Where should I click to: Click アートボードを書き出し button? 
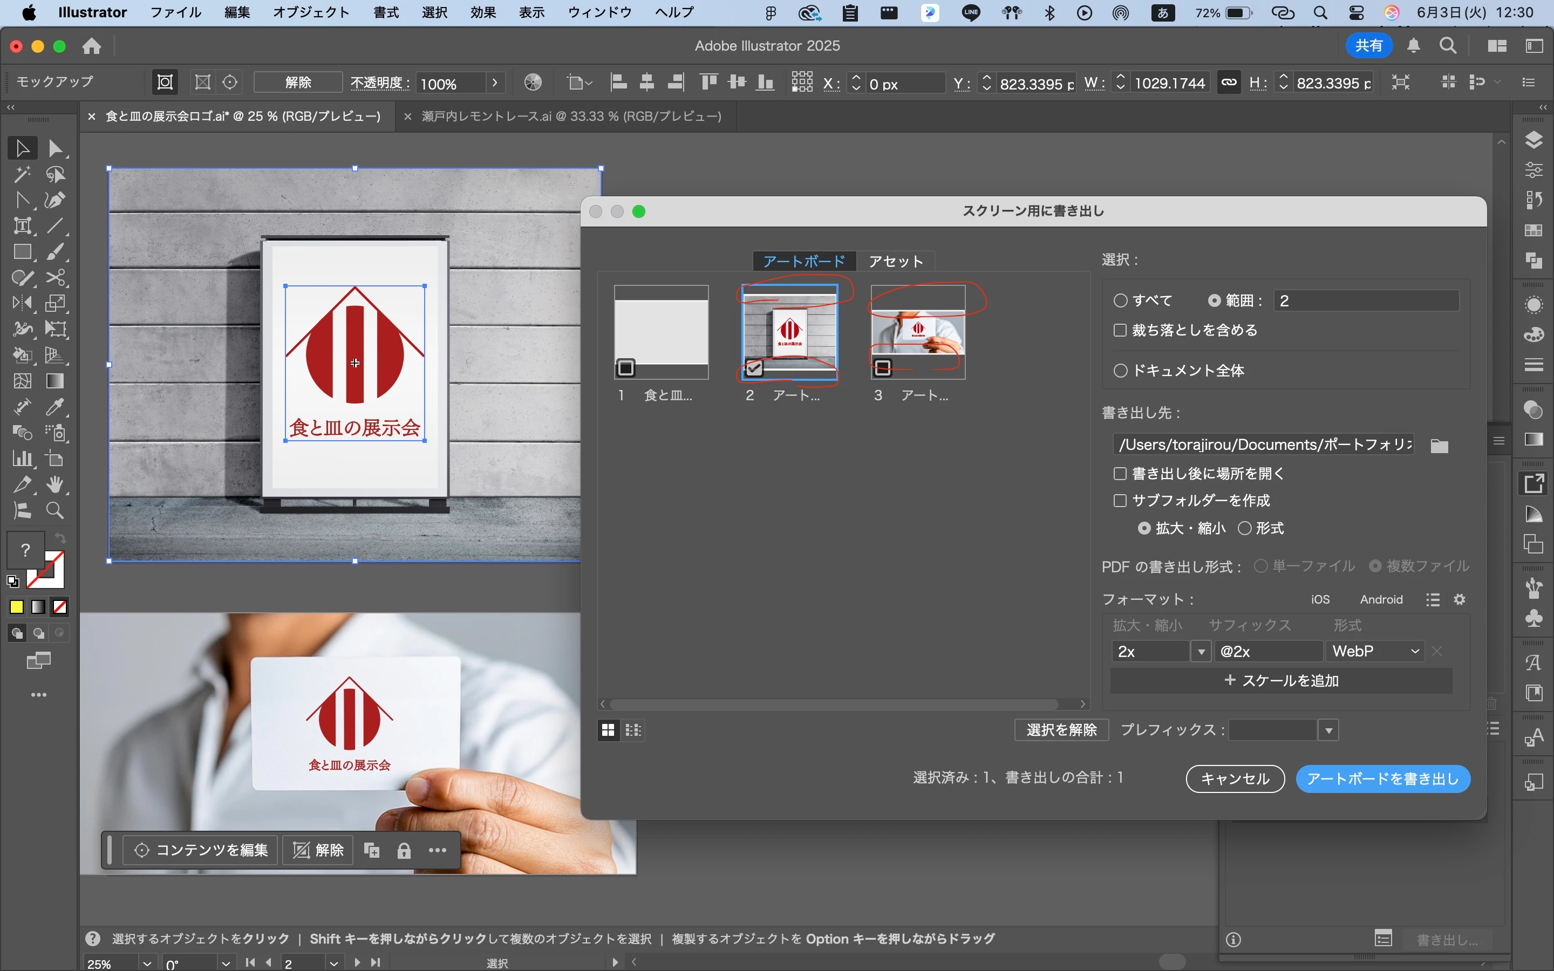point(1382,779)
